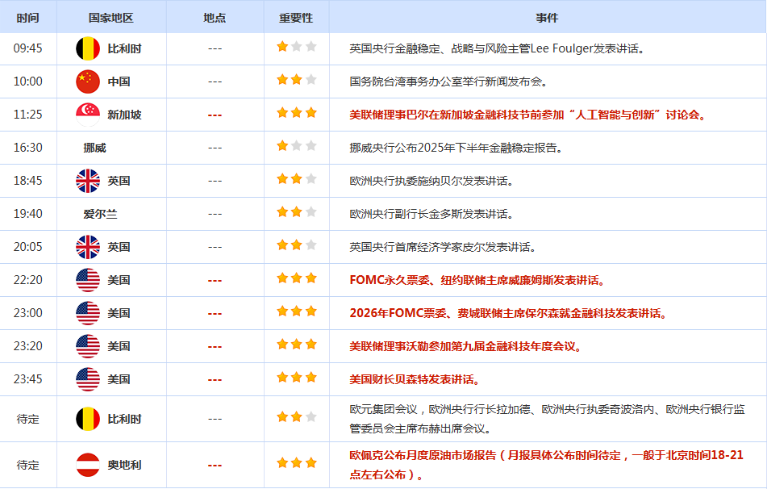Click the US flag in the 23:45 row
The width and height of the screenshot is (767, 489).
pos(88,379)
